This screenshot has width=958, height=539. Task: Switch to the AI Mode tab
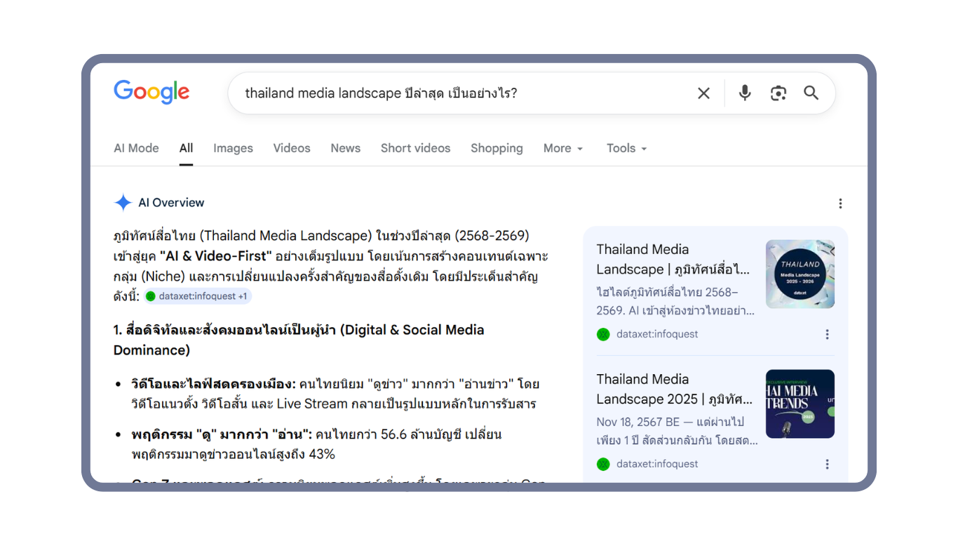(136, 148)
